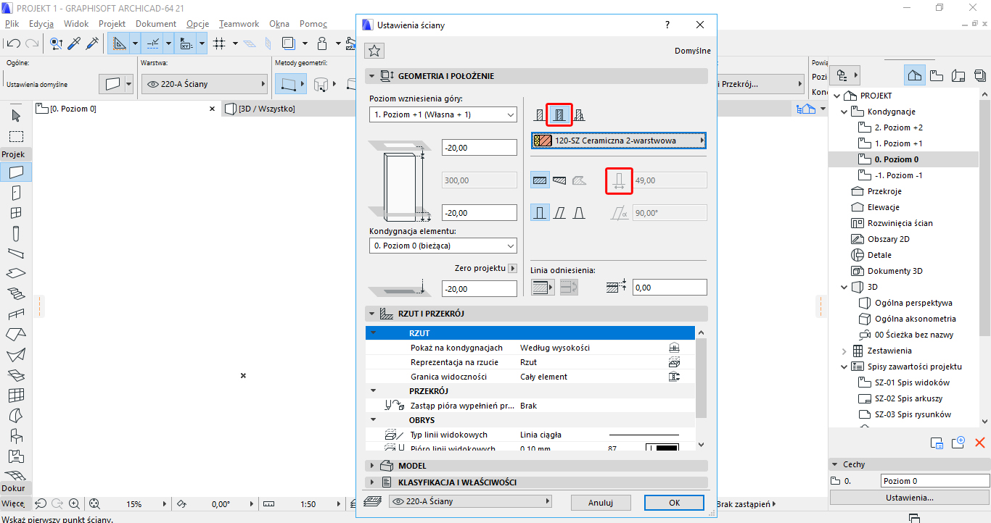The width and height of the screenshot is (991, 523).
Task: Collapse Geometria i Położenie panel
Action: [373, 75]
